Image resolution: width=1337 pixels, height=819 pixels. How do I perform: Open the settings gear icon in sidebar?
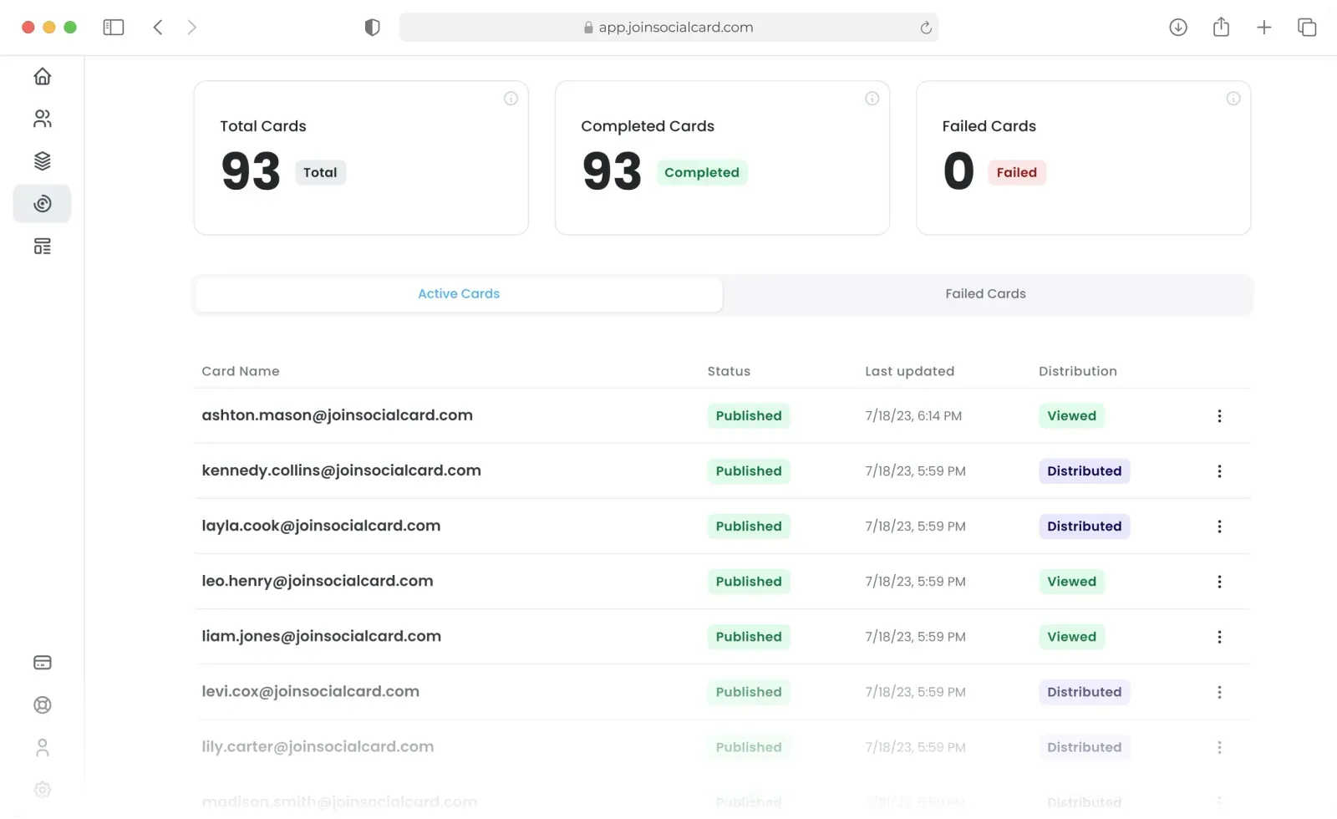click(43, 790)
